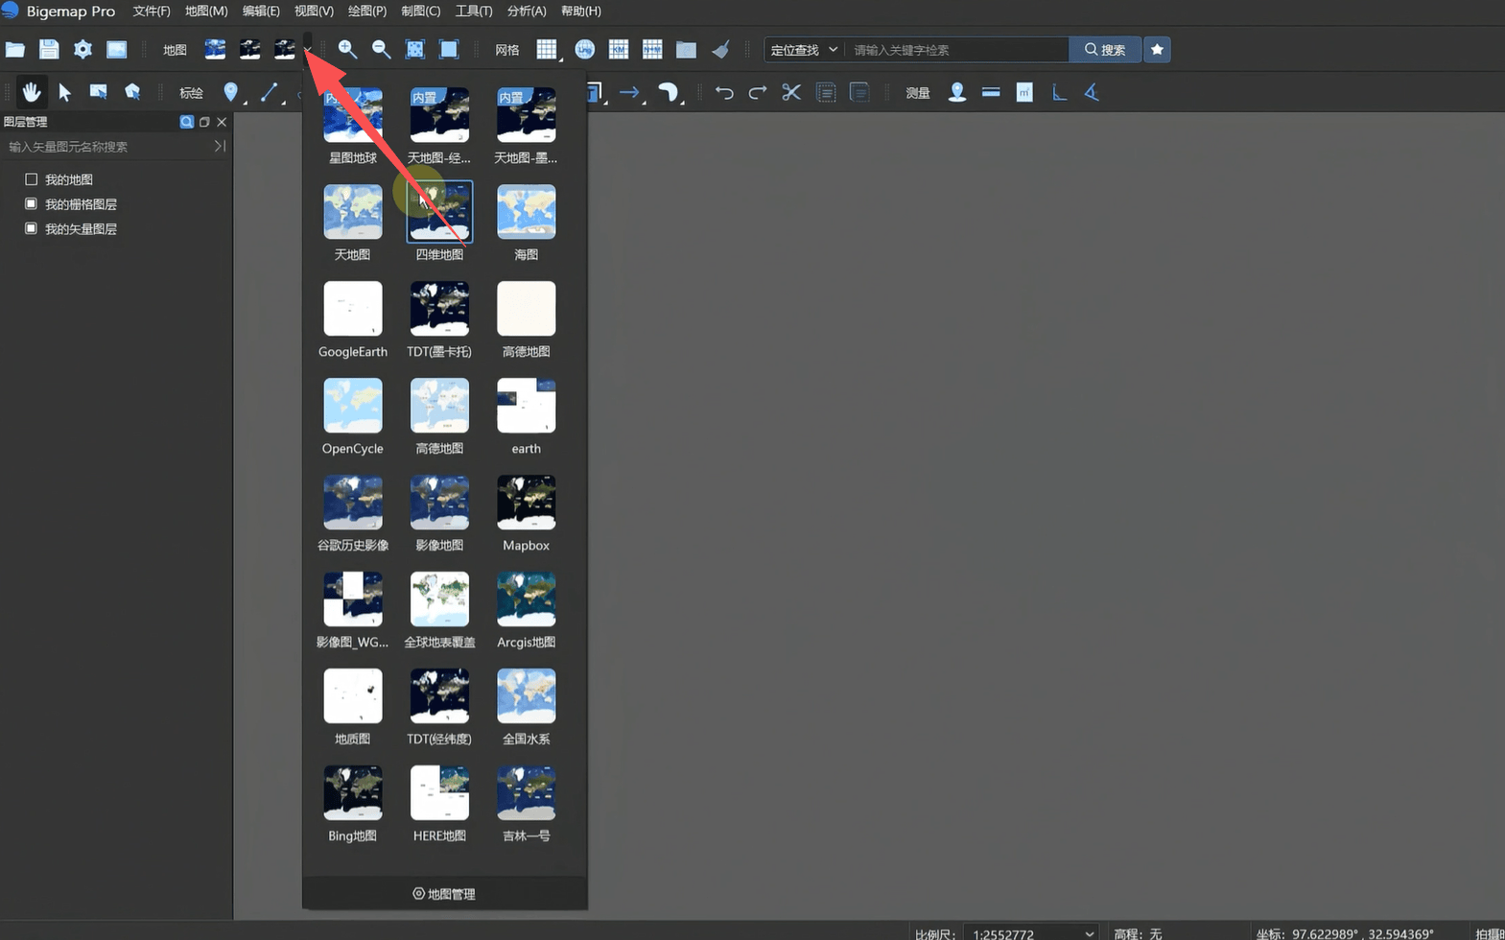The width and height of the screenshot is (1505, 940).
Task: Select the coordinate pin measure tool
Action: pos(957,92)
